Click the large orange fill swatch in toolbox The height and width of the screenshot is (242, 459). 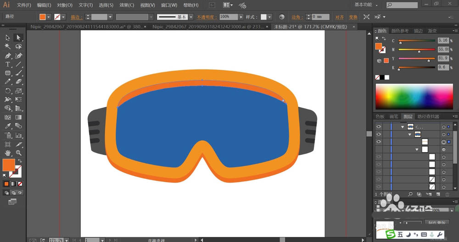(8, 165)
